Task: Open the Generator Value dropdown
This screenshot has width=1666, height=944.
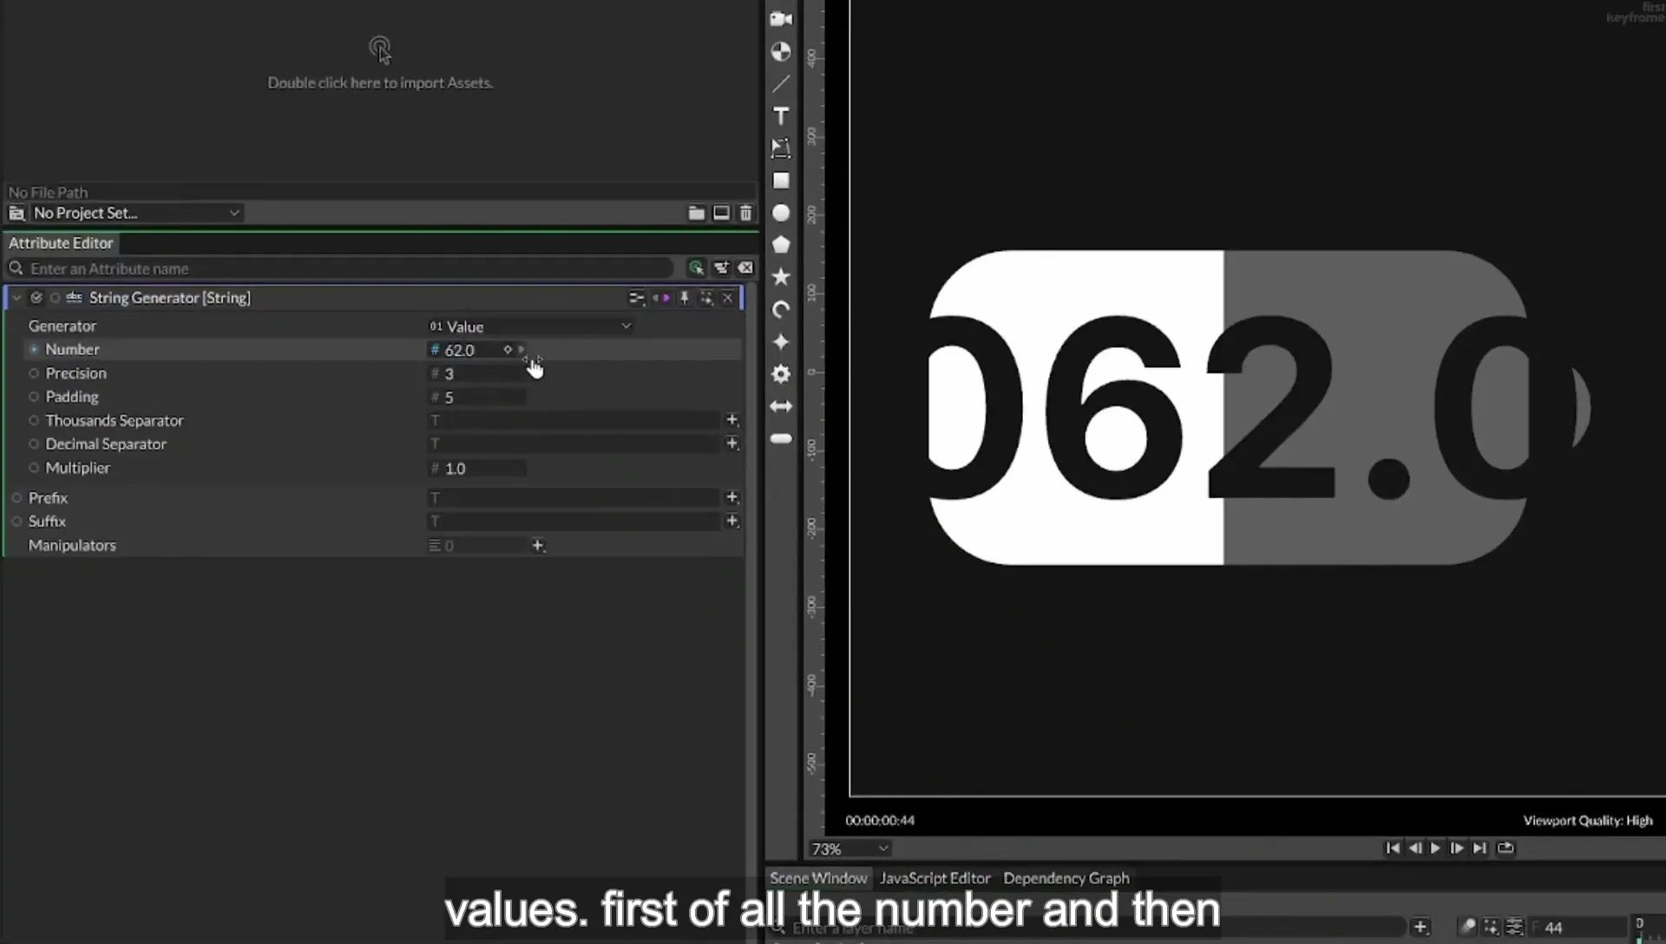Action: [530, 326]
